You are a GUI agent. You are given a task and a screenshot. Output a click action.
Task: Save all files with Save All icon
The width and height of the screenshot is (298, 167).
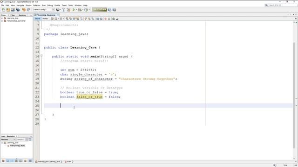18,10
